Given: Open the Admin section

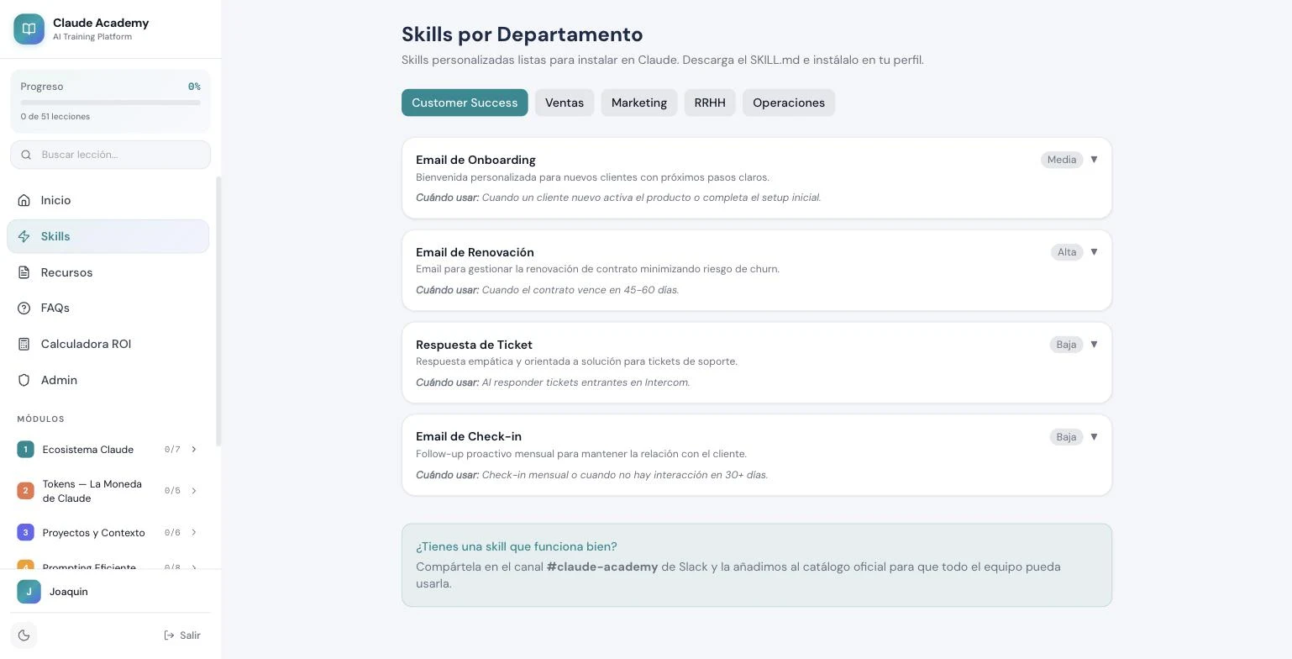Looking at the screenshot, I should (x=108, y=380).
